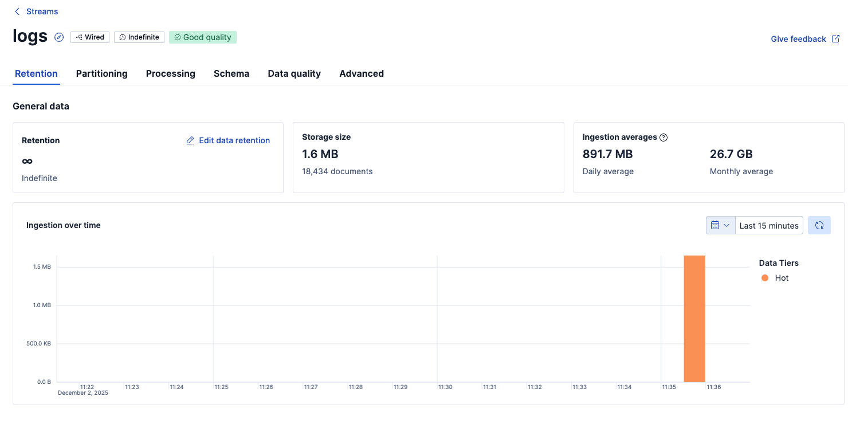Click the back chevron next to Streams
The height and width of the screenshot is (428, 848).
pos(17,11)
